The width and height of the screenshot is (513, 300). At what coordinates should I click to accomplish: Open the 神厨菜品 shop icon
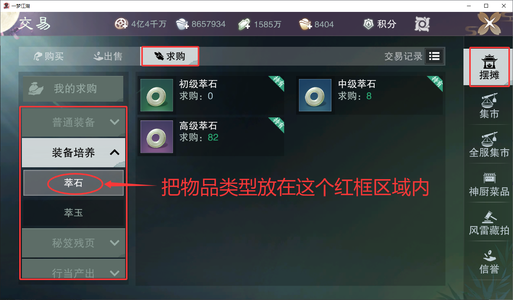pyautogui.click(x=489, y=178)
